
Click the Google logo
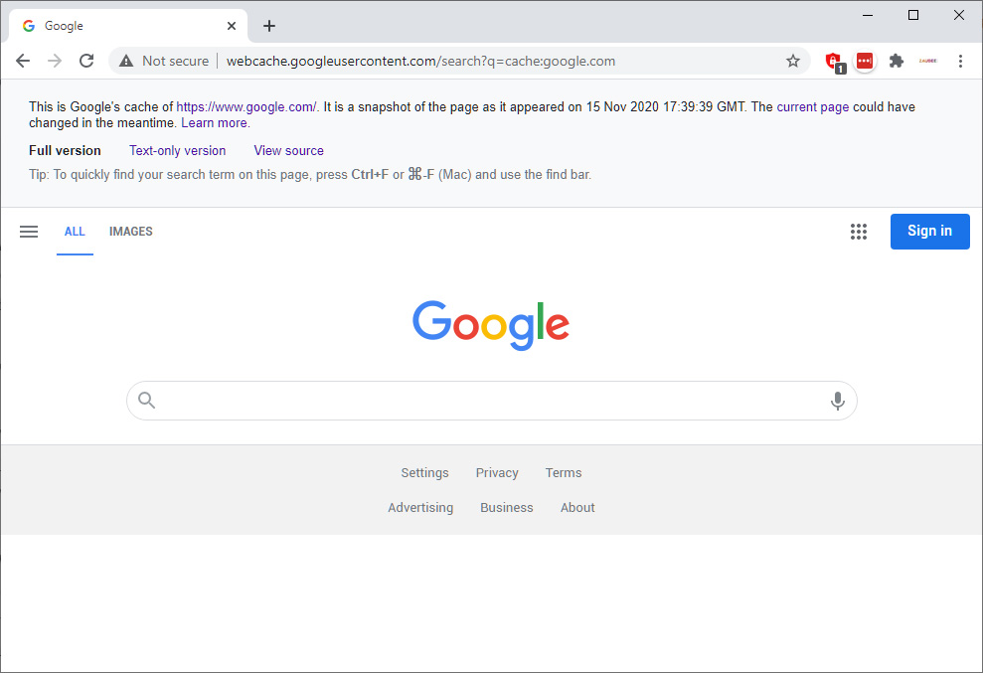[x=491, y=325]
